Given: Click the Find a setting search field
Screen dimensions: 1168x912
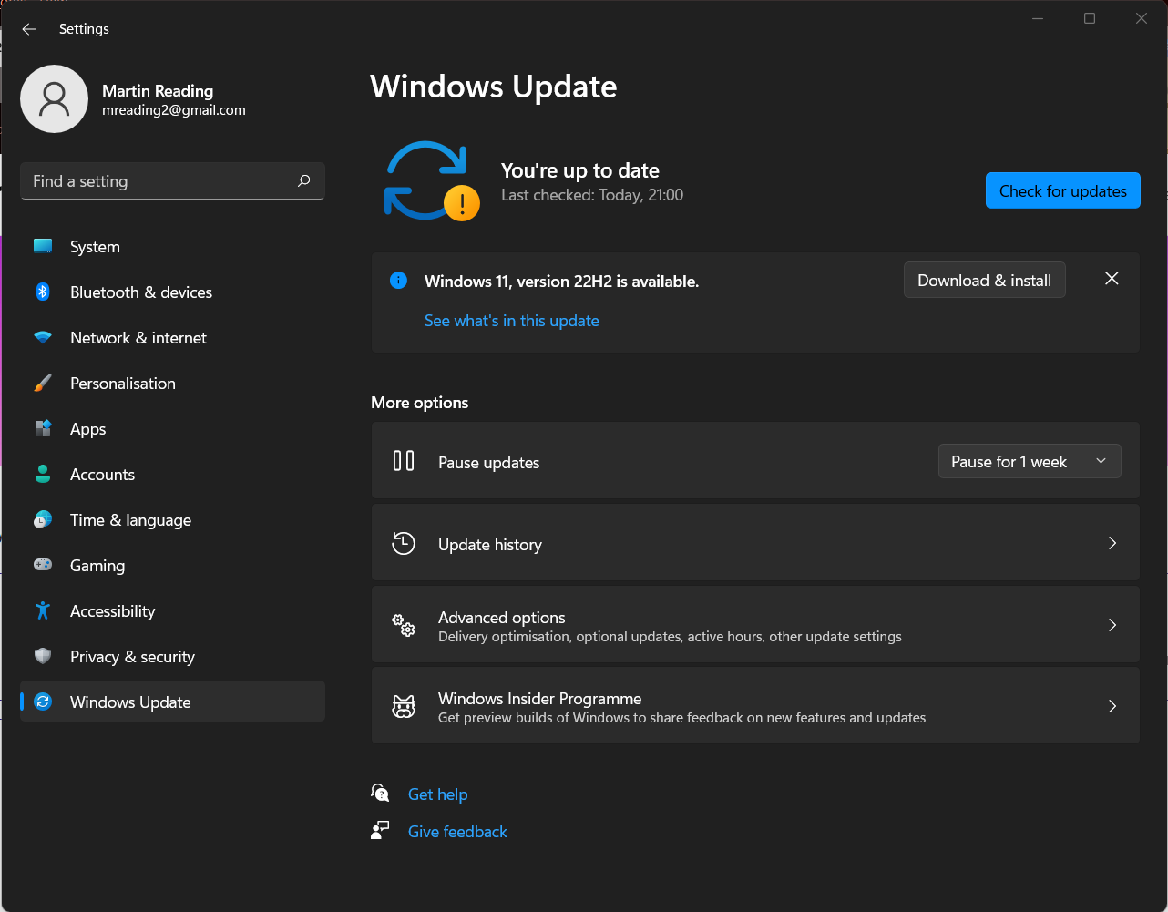Looking at the screenshot, I should click(x=172, y=180).
